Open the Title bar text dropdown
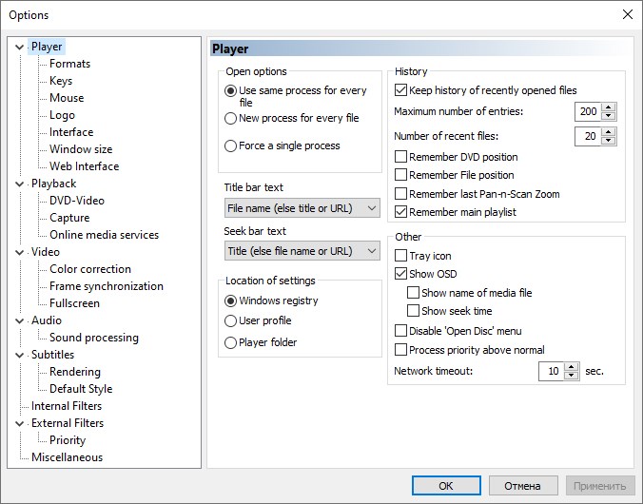 coord(302,207)
